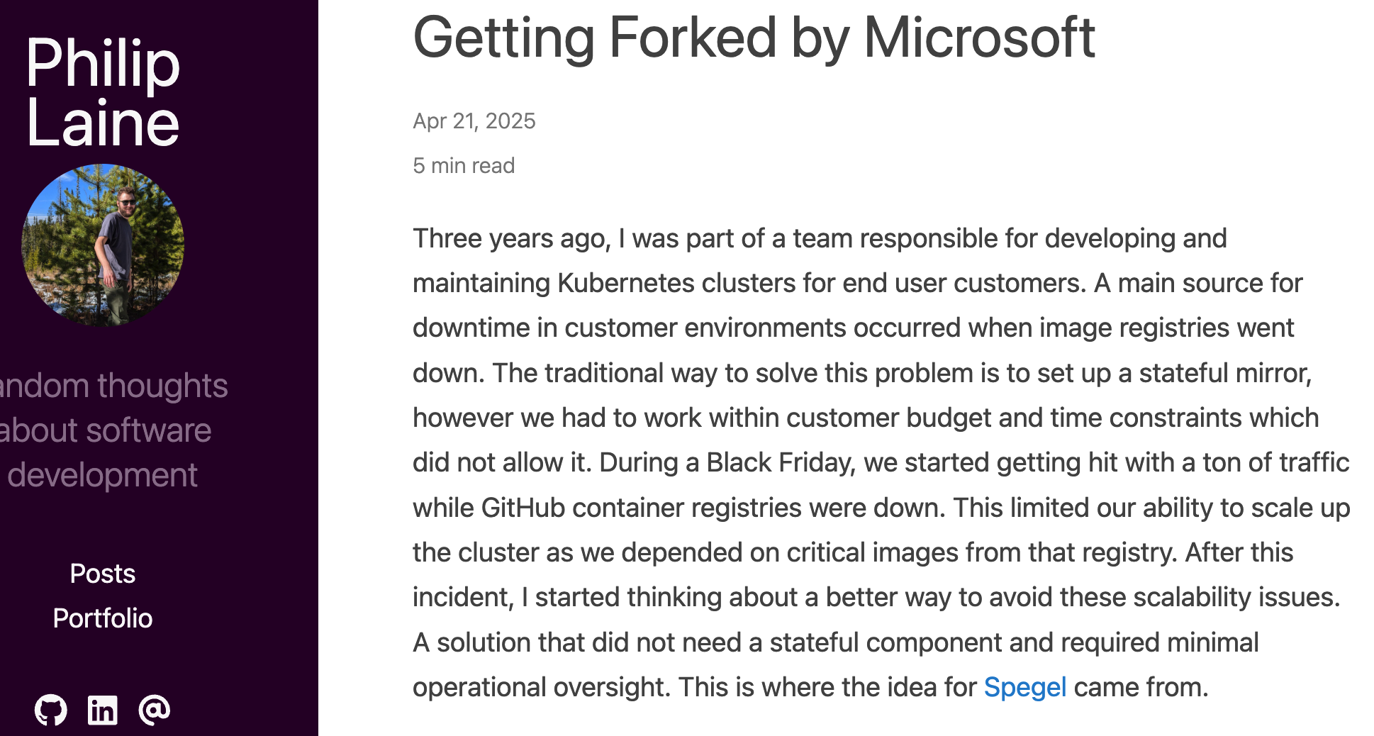Click the "5 min read" label
The height and width of the screenshot is (736, 1374).
464,166
